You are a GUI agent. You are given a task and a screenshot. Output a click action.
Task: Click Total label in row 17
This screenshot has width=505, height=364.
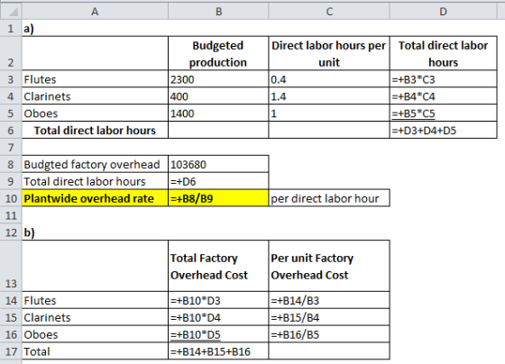pyautogui.click(x=95, y=351)
